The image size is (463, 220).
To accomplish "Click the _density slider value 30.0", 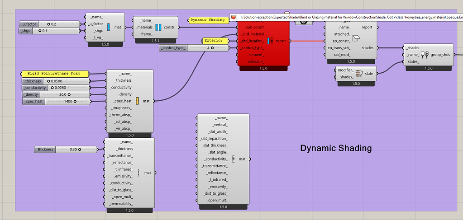I will [62, 94].
